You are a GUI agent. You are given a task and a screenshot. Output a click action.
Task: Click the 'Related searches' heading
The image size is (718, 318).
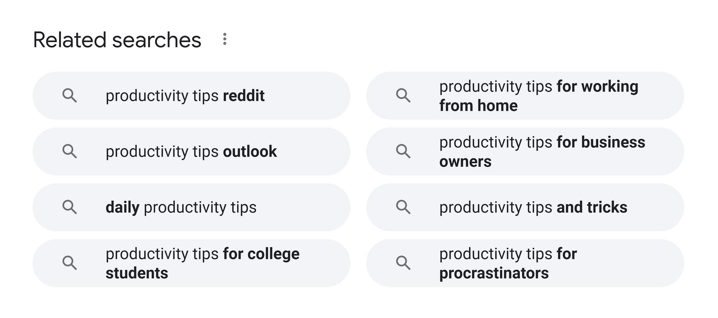tap(117, 40)
